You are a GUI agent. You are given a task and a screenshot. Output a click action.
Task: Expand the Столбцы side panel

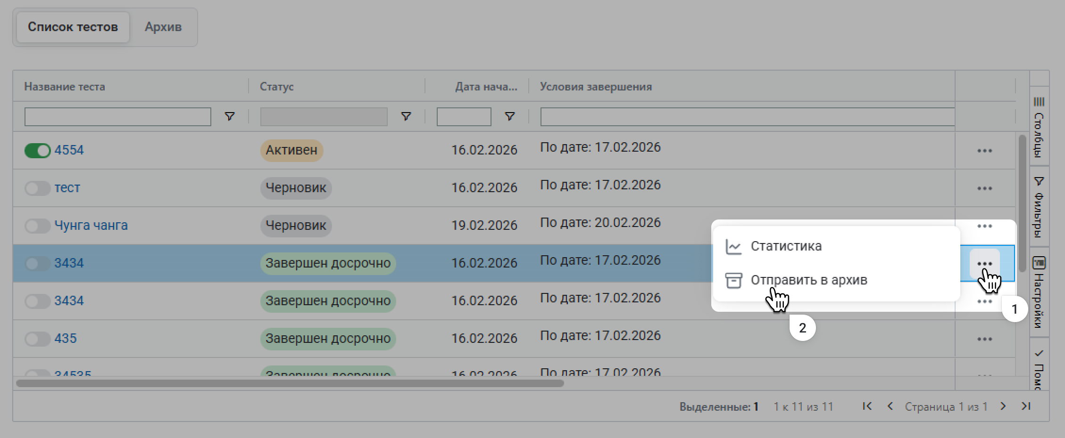point(1039,127)
